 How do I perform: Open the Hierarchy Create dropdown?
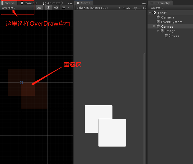coord(157,8)
